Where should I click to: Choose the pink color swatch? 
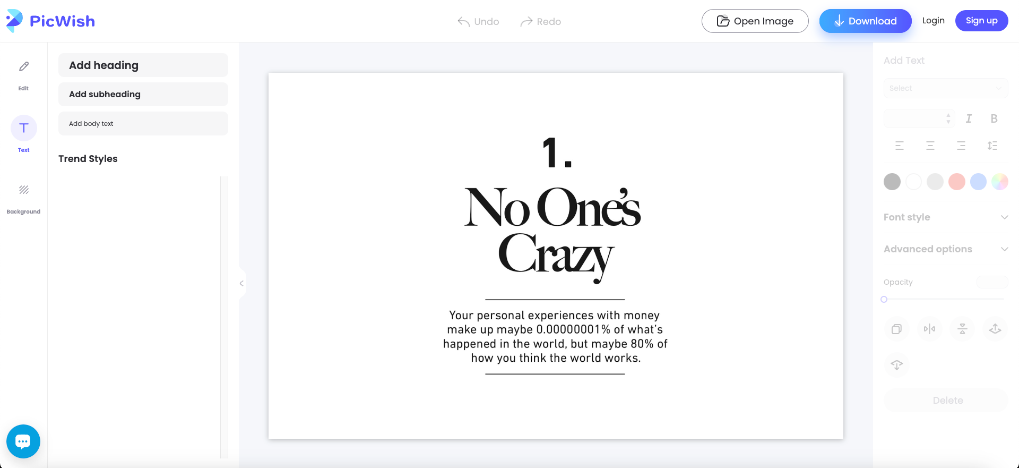tap(957, 182)
